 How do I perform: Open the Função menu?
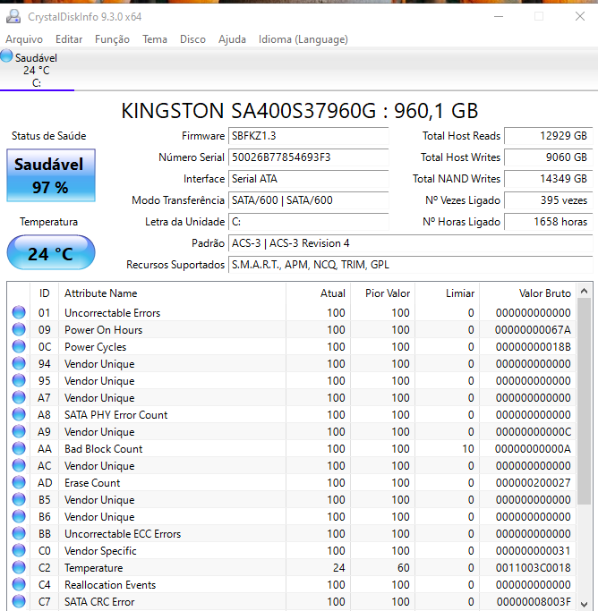pyautogui.click(x=112, y=39)
